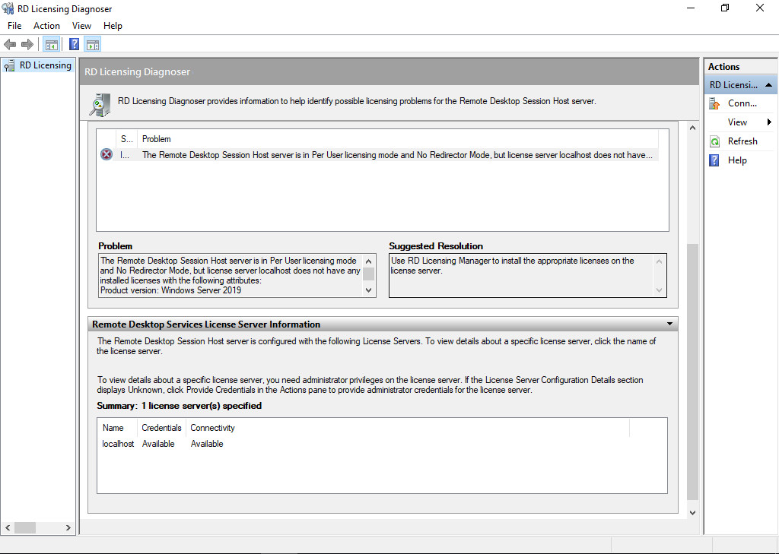Click the Connect to server icon in Actions

(714, 103)
